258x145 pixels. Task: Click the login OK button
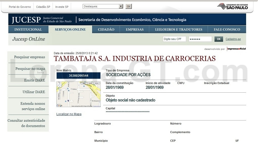pos(219,39)
